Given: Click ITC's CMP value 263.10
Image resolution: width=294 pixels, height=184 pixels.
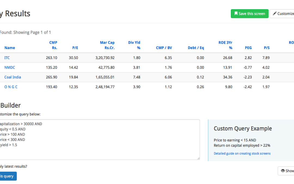Looking at the screenshot, I should [x=51, y=58].
